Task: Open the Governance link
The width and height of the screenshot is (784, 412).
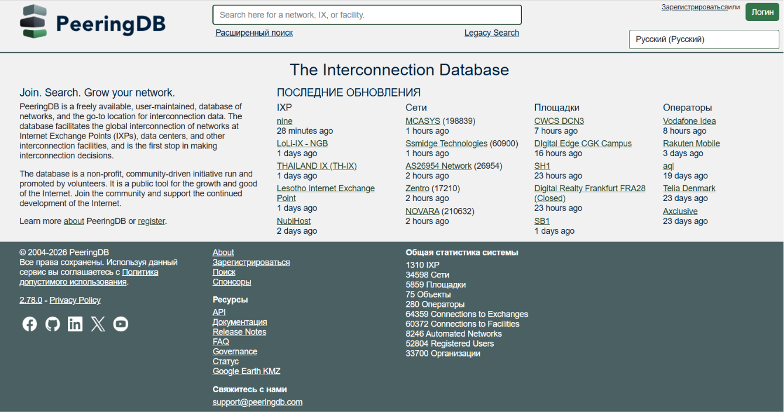Action: tap(235, 351)
